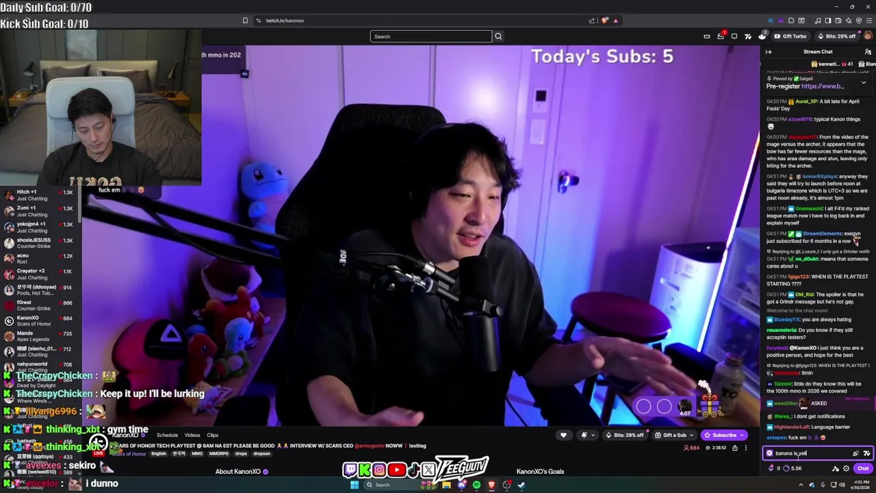
Task: Open the browser VPN shield icon
Action: [x=859, y=21]
